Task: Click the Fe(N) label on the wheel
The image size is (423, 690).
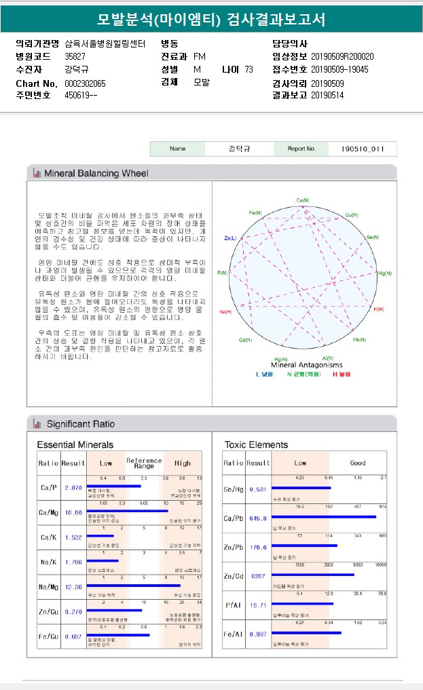Action: pyautogui.click(x=255, y=213)
